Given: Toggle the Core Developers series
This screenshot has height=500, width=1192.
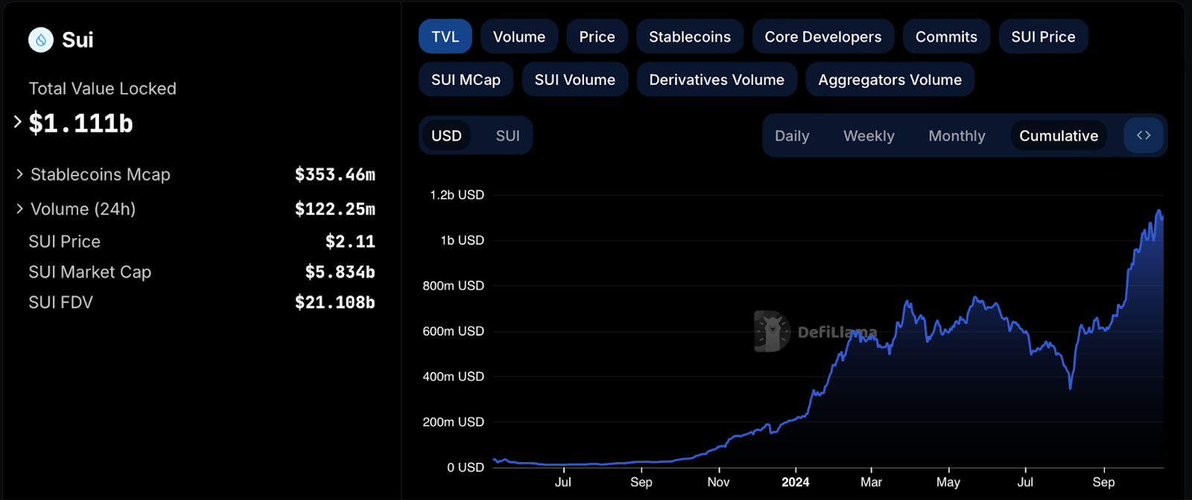Looking at the screenshot, I should 823,36.
